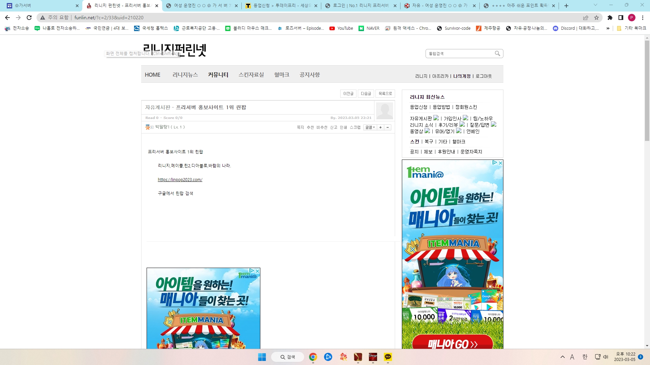This screenshot has width=650, height=365.
Task: Click the browser forward arrow
Action: point(18,18)
